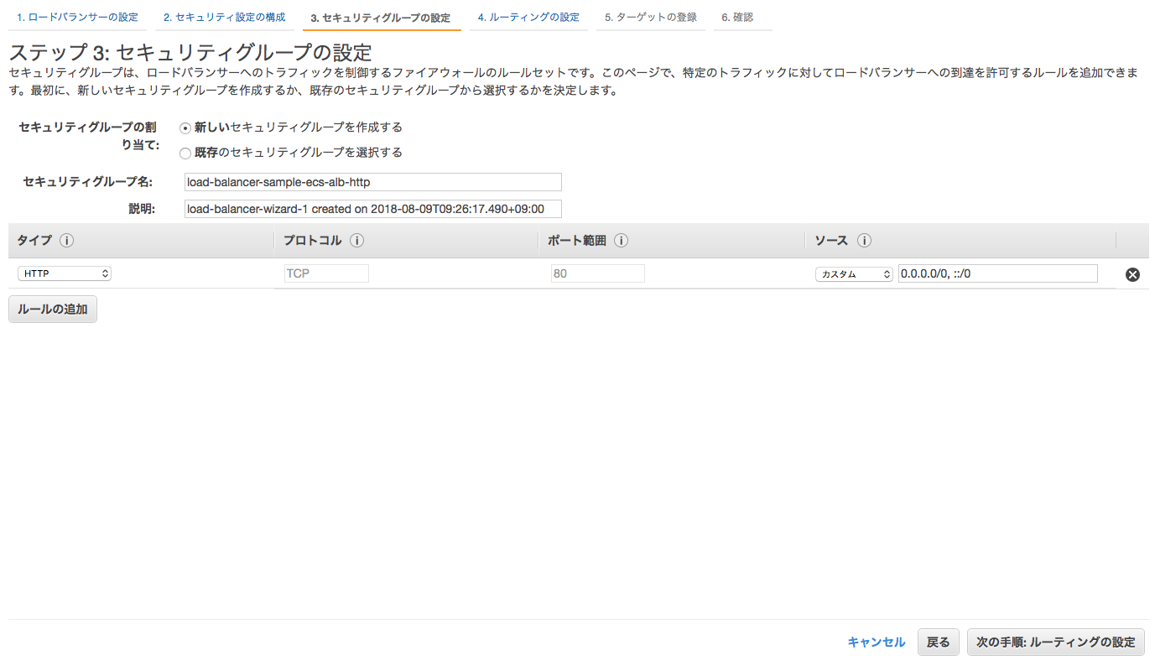Open the HTTP type dropdown

tap(65, 273)
